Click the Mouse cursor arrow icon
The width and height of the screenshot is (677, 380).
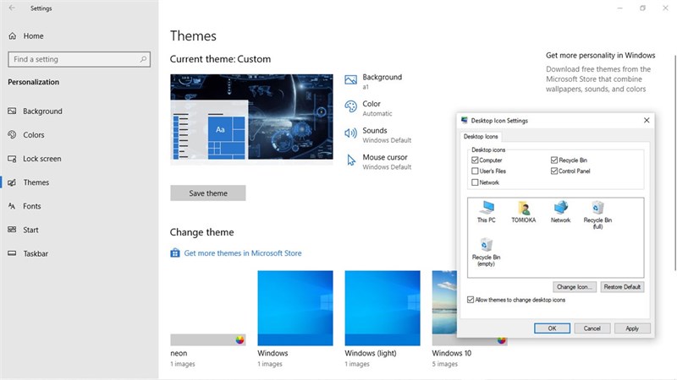tap(351, 160)
